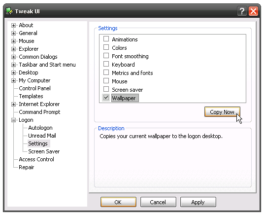Select Autologon under Logon
The height and width of the screenshot is (215, 264).
click(x=40, y=128)
